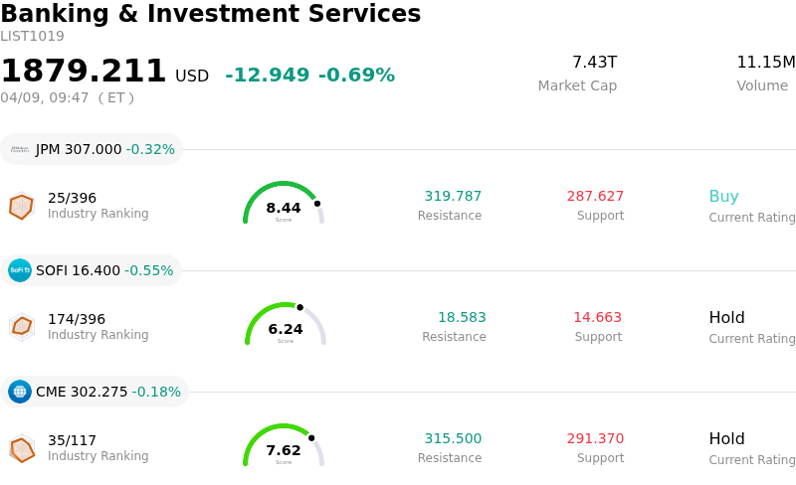Click the Banking & Investment Services title
This screenshot has height=485, width=796.
coord(211,15)
